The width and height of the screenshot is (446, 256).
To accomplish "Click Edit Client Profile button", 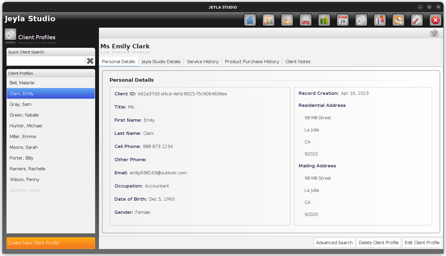I will (422, 243).
